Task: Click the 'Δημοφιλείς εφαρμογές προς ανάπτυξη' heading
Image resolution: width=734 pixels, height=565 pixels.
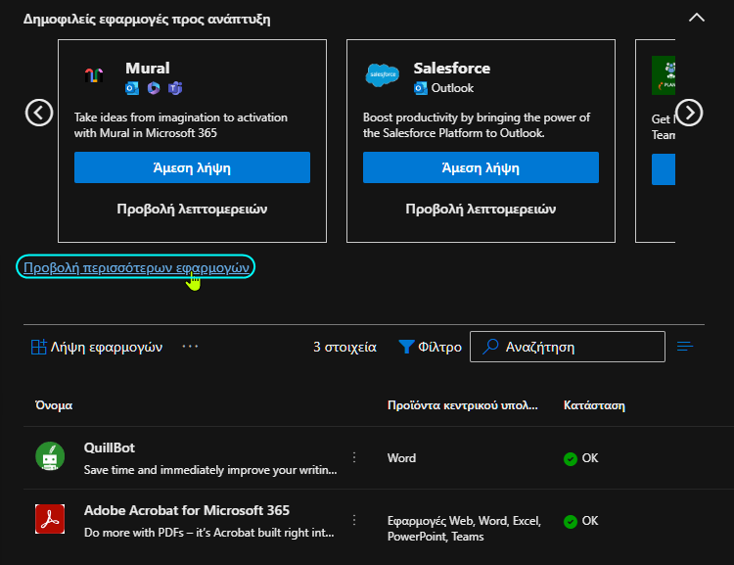Action: coord(147,20)
